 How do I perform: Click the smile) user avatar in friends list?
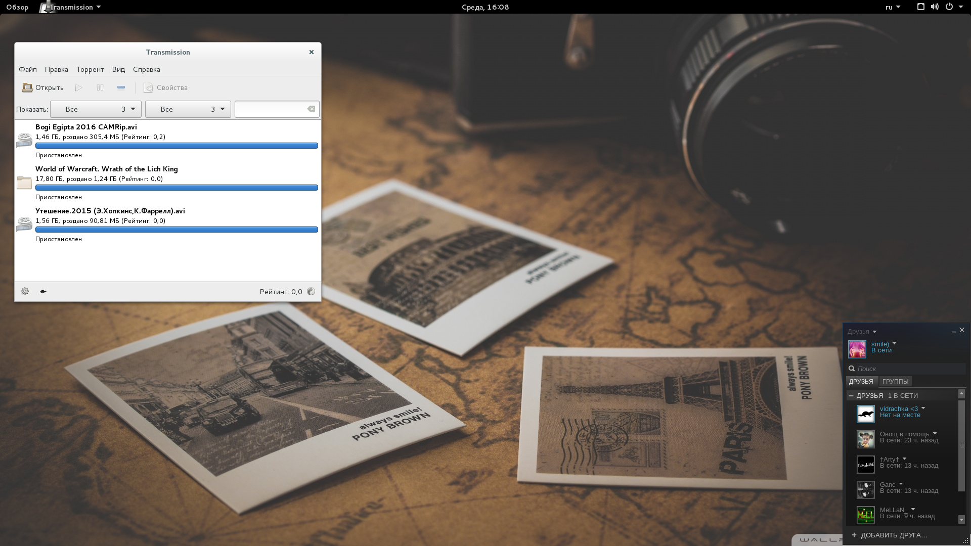click(x=857, y=349)
